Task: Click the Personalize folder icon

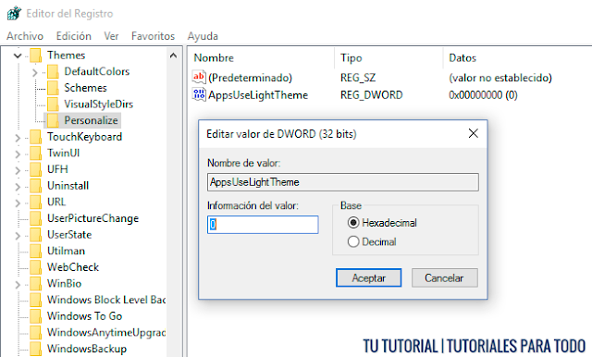Action: coord(53,121)
